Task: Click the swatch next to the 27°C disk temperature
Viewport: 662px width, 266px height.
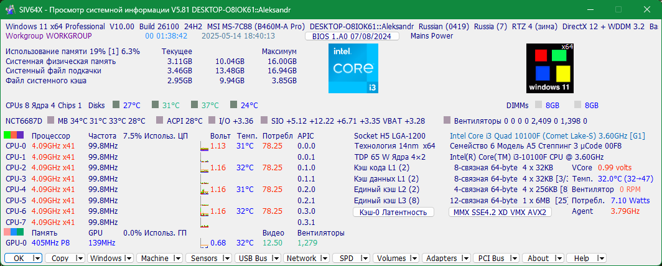Action: [x=116, y=104]
